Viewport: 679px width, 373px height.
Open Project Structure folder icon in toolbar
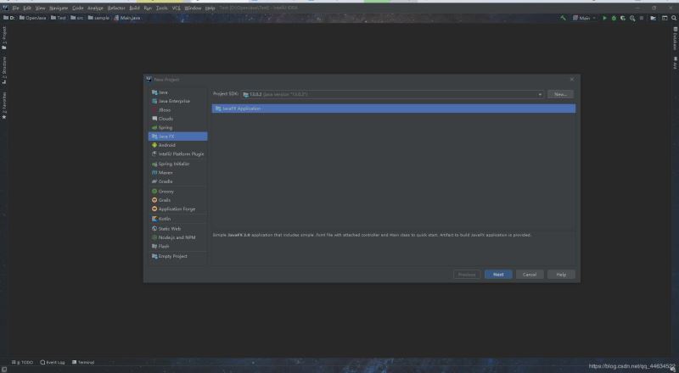[654, 18]
